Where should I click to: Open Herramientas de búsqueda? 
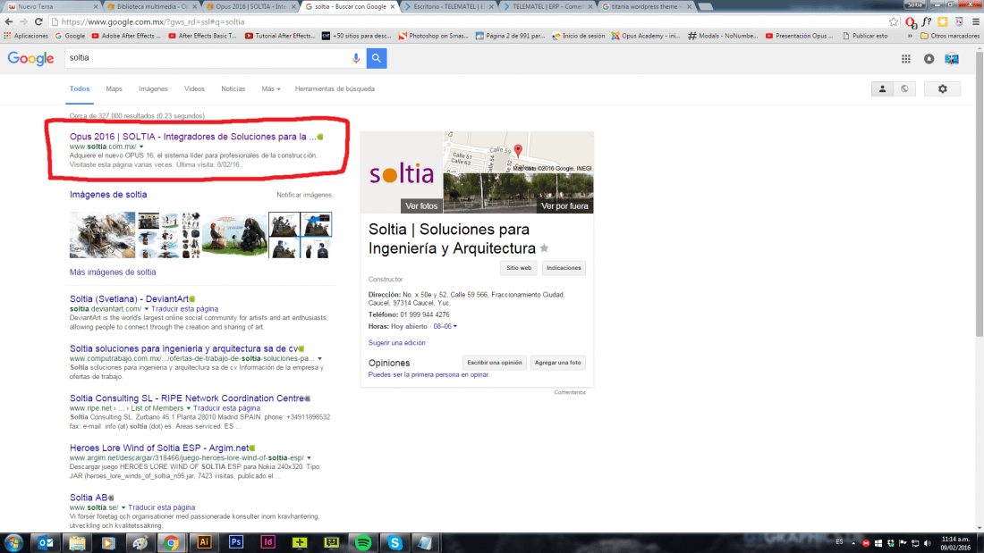(x=335, y=89)
